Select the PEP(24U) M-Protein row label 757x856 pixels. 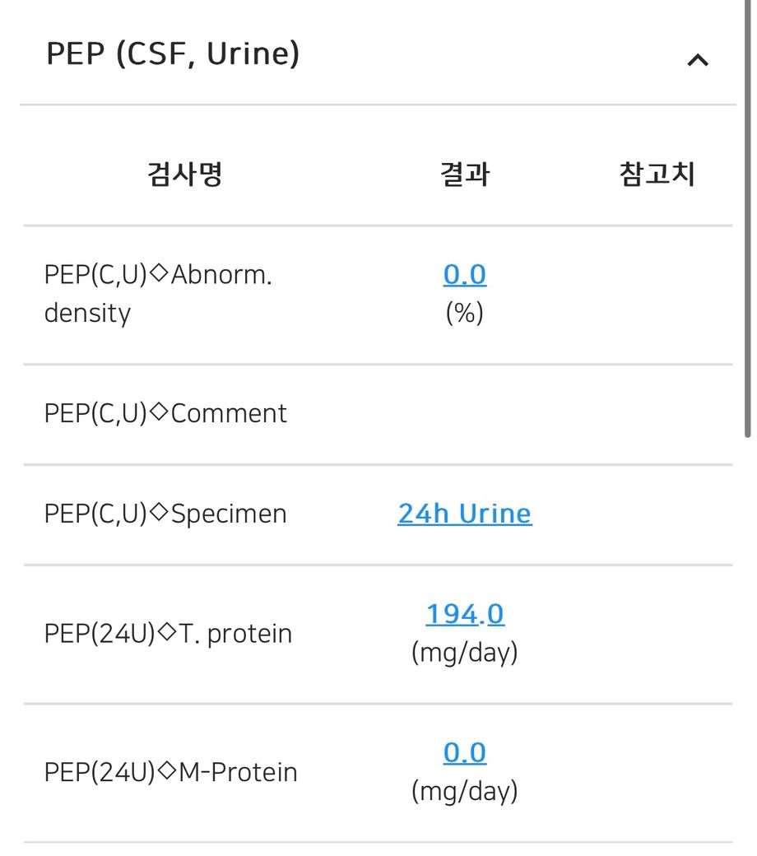171,772
